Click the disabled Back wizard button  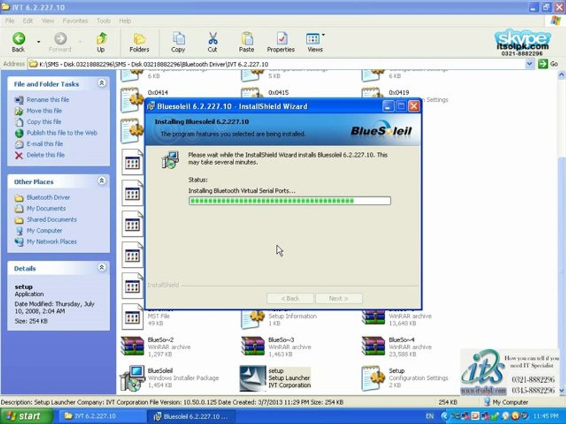click(290, 298)
